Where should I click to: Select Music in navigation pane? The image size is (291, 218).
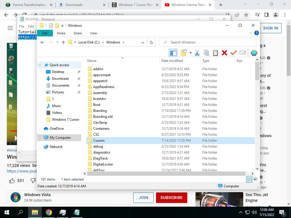57,106
